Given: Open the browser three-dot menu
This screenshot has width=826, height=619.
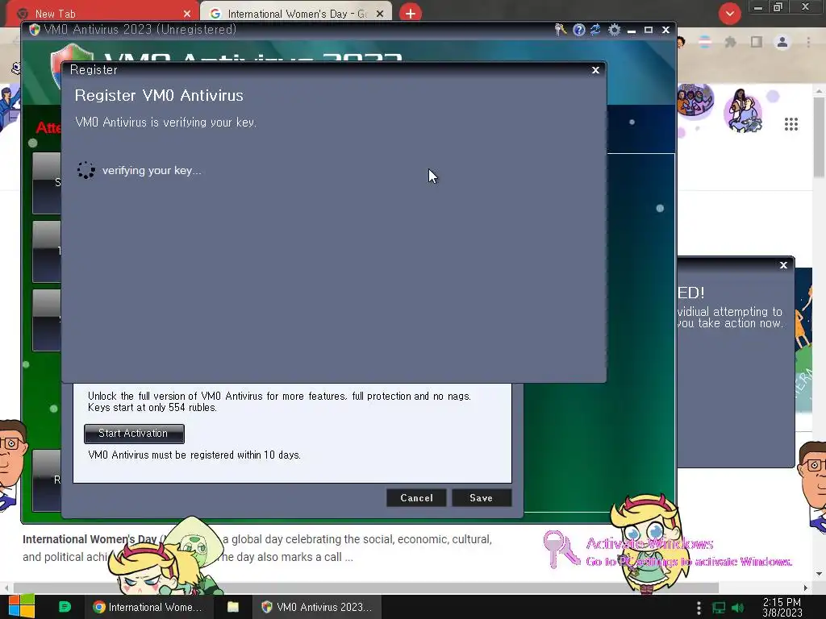Looking at the screenshot, I should (x=808, y=42).
